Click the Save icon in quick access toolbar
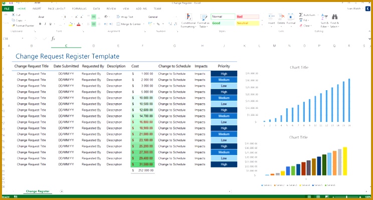The height and width of the screenshot is (200, 373). (x=12, y=3)
